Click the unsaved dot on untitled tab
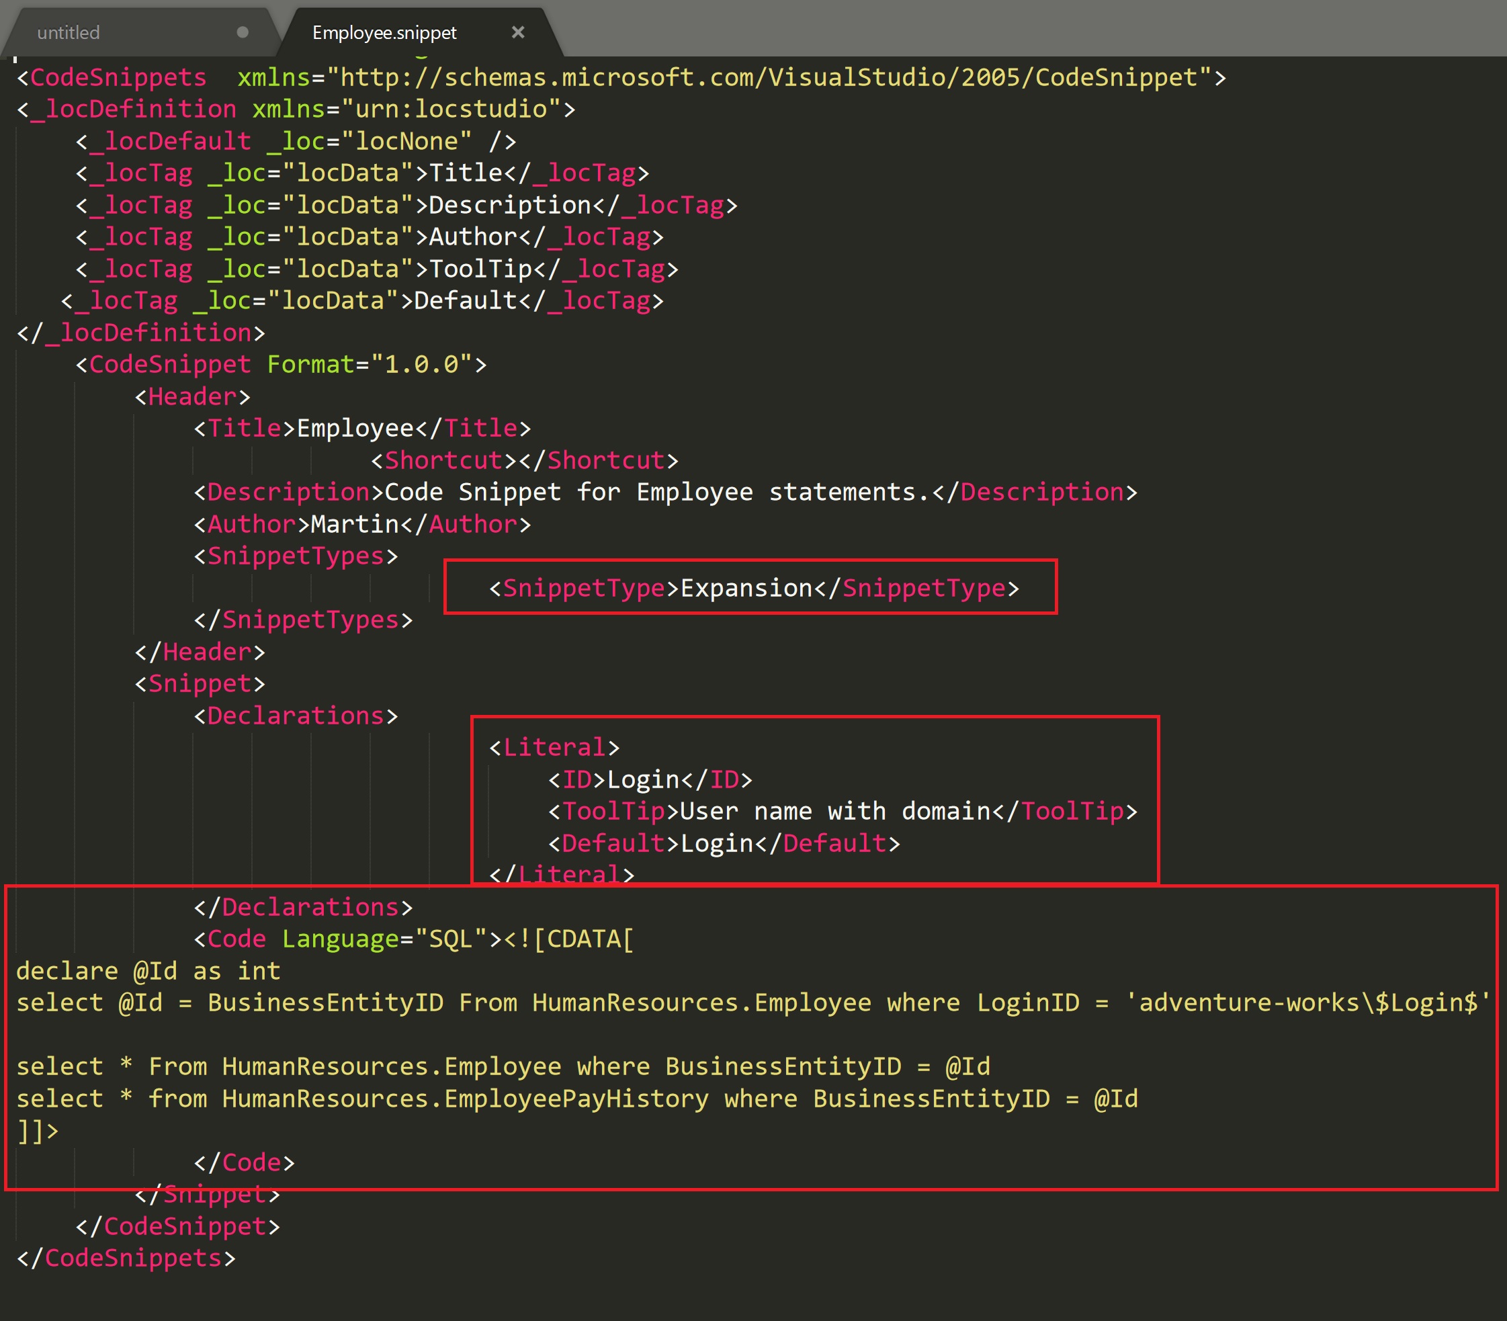Viewport: 1507px width, 1321px height. (243, 32)
